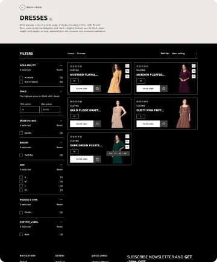The image size is (217, 262).
Task: Open the maroon dress image
Action: coord(184,78)
